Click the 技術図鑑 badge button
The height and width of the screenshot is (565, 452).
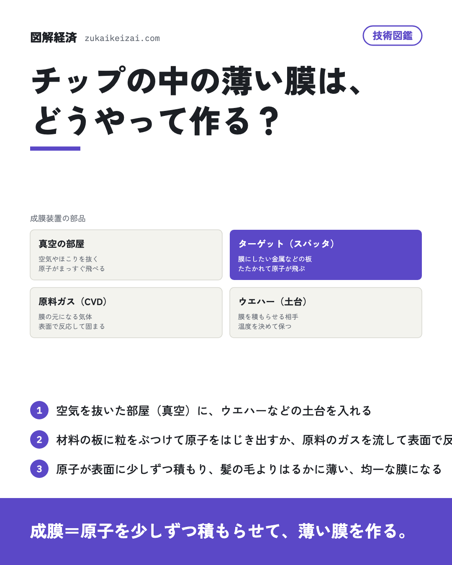click(392, 36)
